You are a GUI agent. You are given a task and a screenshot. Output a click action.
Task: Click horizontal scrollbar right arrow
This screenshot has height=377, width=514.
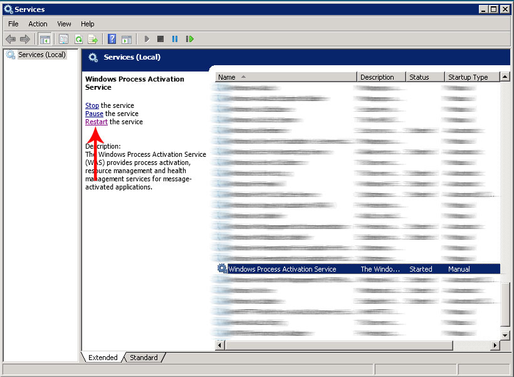point(495,345)
